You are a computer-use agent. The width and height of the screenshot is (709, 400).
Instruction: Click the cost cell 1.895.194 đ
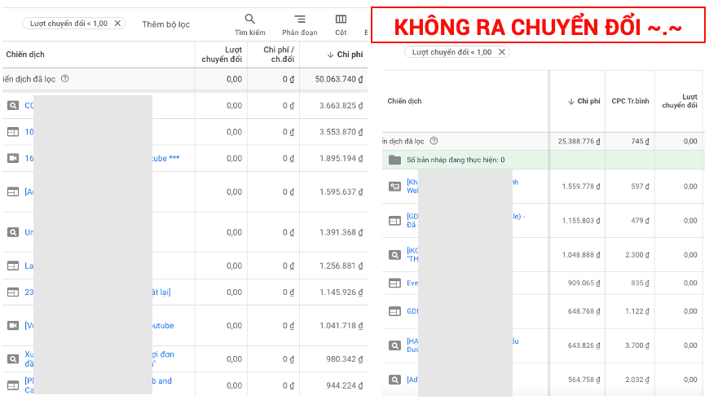pos(341,158)
